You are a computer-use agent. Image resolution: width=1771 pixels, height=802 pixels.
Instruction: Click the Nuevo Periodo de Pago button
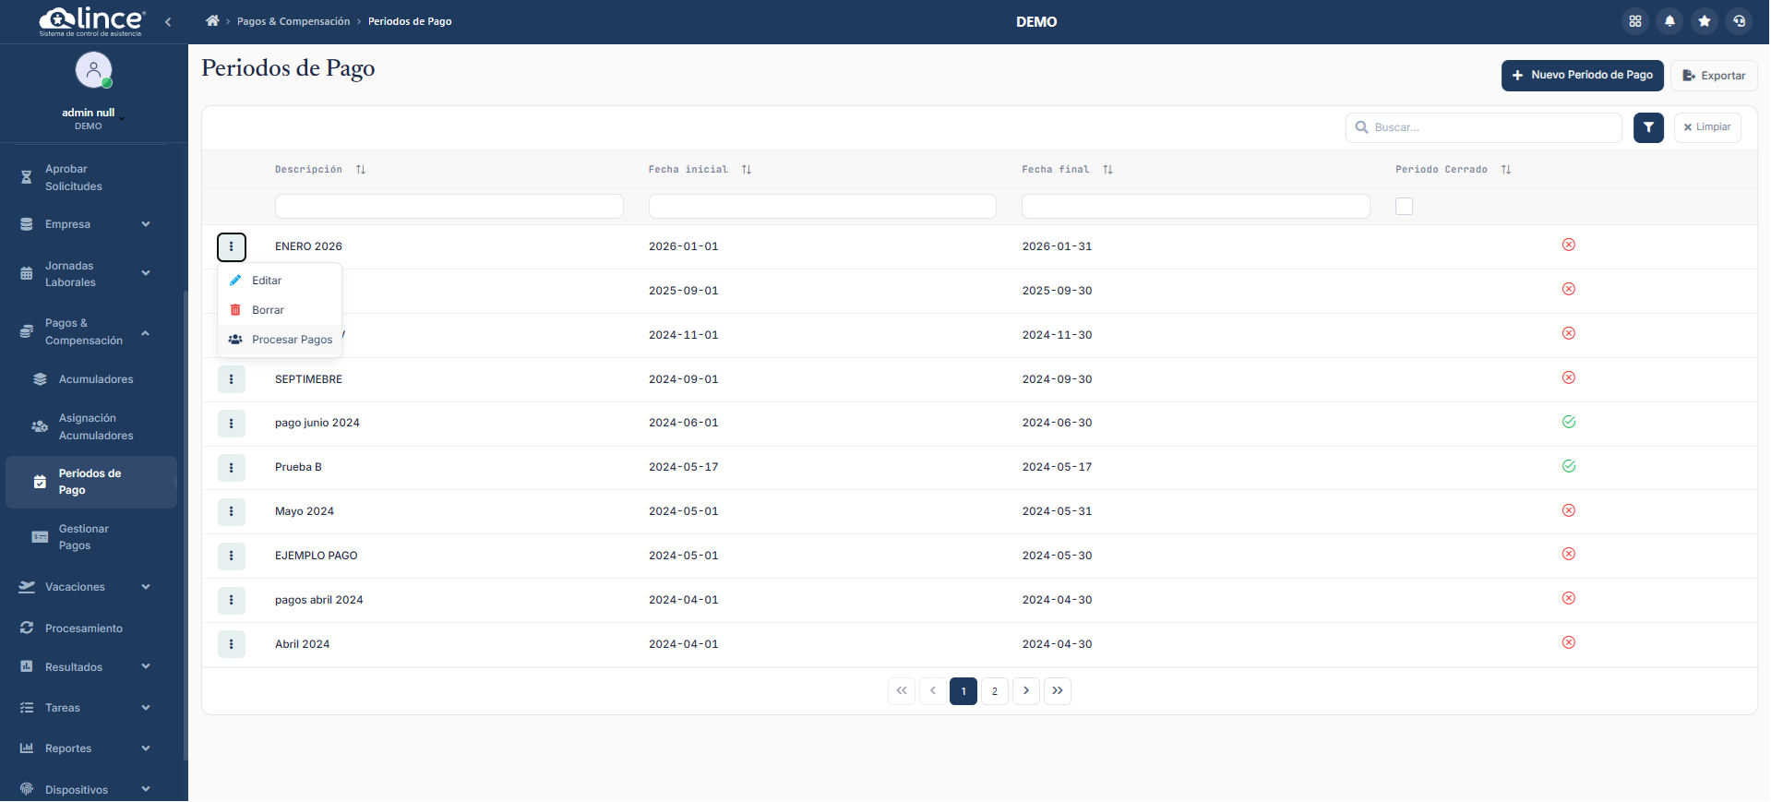click(1582, 76)
